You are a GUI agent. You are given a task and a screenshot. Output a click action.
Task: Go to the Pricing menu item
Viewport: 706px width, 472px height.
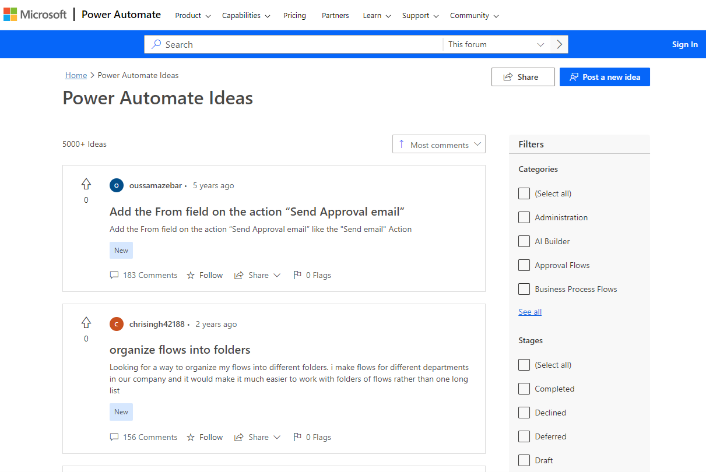[294, 16]
